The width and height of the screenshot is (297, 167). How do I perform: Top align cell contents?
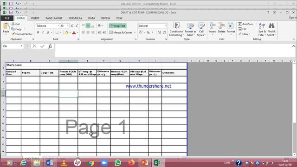(x=84, y=26)
